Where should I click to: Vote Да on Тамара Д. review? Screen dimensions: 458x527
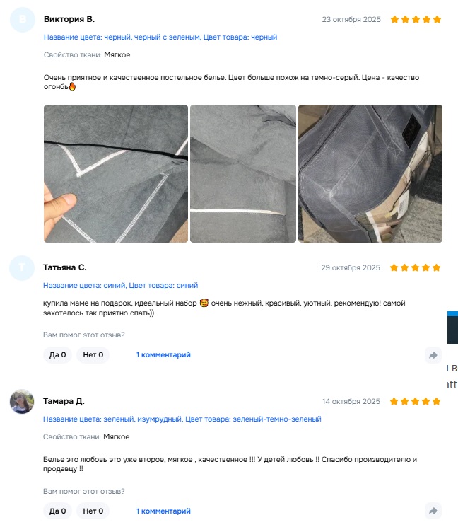coord(57,511)
